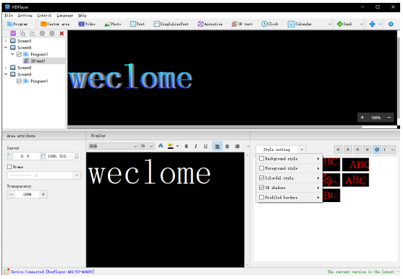Click the paste icon above the tree
The image size is (403, 279).
32,33
